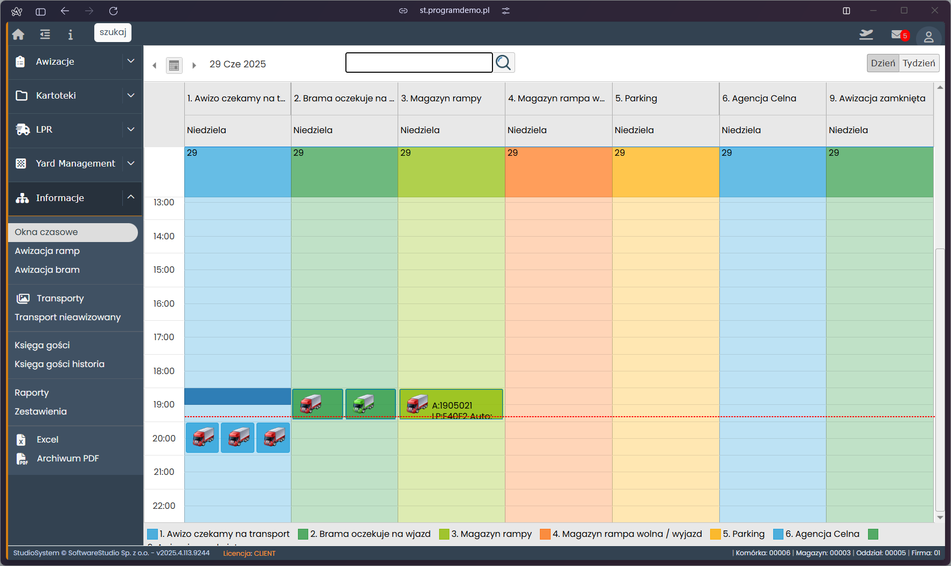This screenshot has width=951, height=566.
Task: Open the info icon in top bar
Action: click(70, 34)
